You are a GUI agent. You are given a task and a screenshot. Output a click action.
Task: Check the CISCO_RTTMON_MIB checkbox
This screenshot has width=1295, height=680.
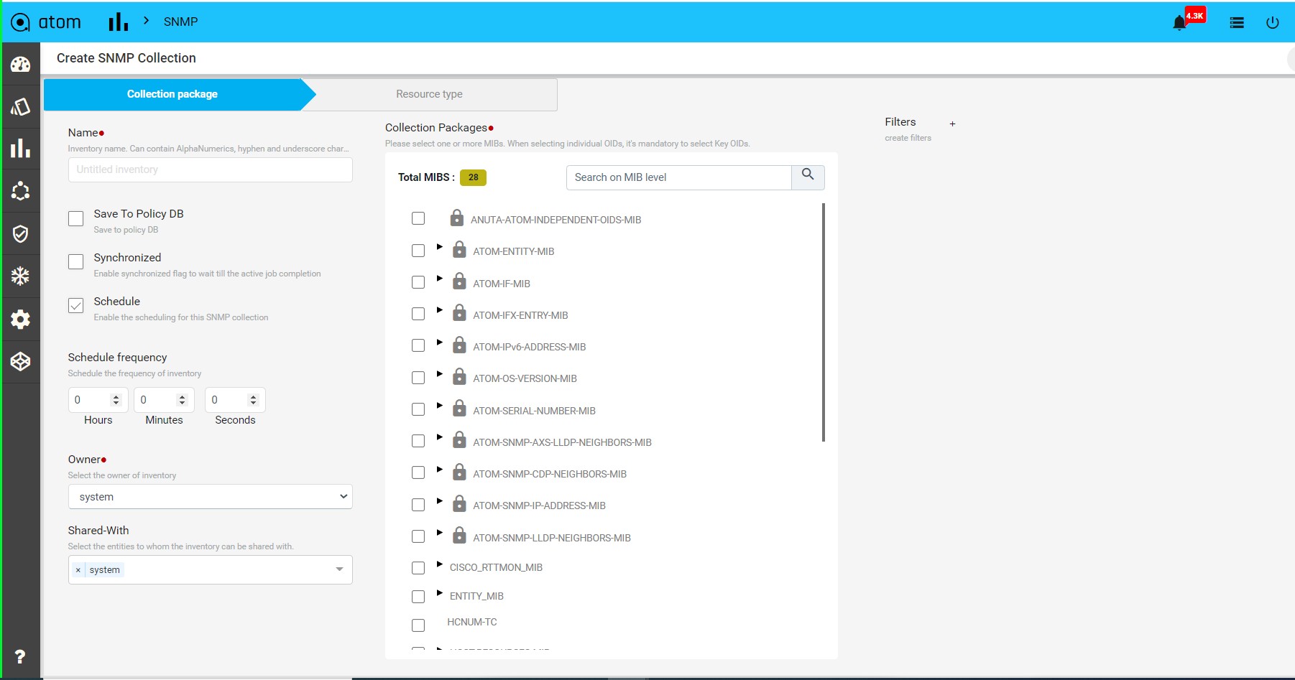(x=418, y=568)
